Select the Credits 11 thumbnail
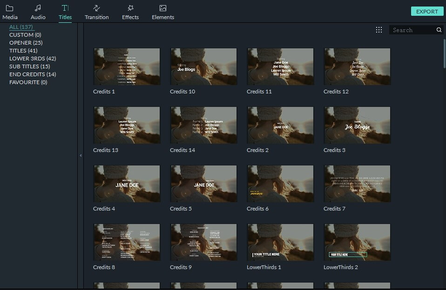This screenshot has width=446, height=290. pos(280,66)
